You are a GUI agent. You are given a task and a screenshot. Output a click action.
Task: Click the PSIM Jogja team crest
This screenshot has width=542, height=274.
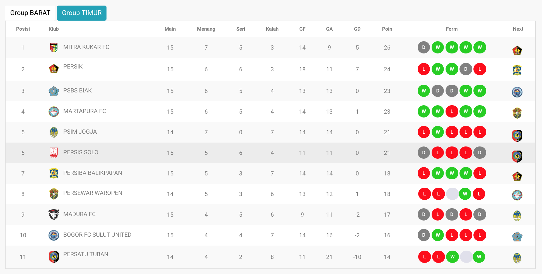tap(54, 132)
